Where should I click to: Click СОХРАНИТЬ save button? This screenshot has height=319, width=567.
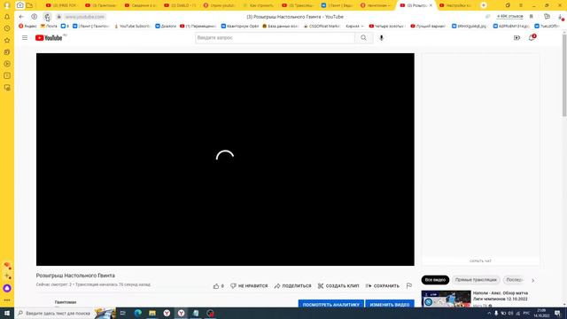[x=383, y=285]
